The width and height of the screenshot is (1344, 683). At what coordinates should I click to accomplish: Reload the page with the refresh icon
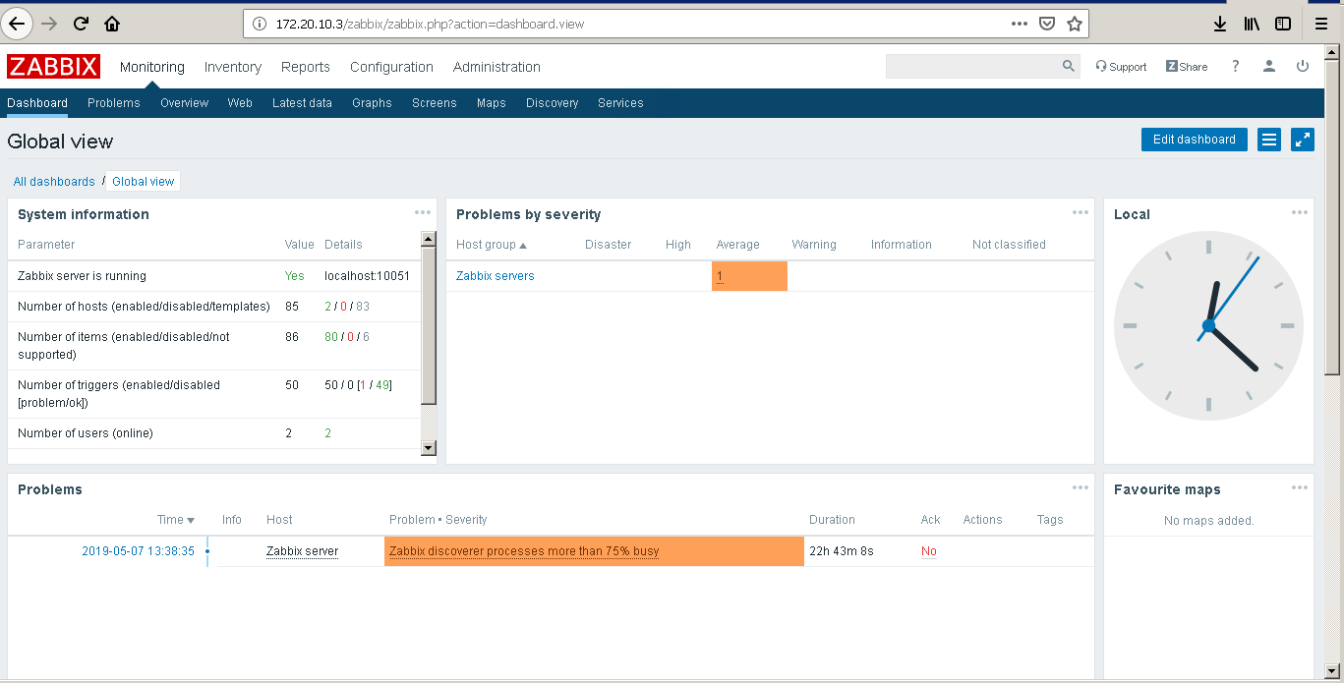(x=81, y=24)
